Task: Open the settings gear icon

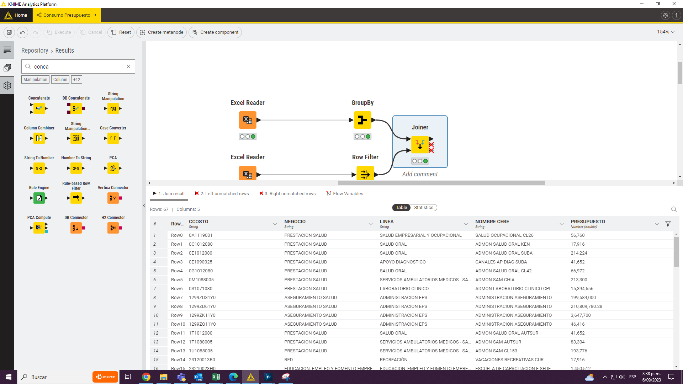Action: click(666, 15)
